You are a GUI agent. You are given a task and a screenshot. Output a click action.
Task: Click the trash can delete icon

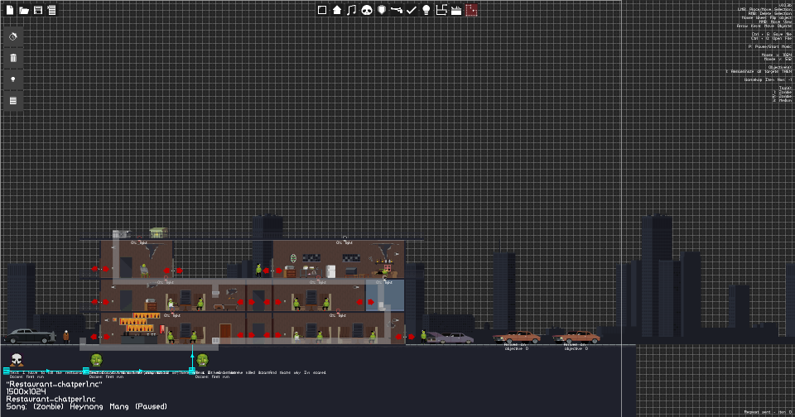click(13, 58)
